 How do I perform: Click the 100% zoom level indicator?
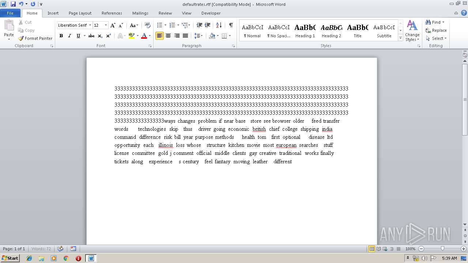[x=410, y=249]
